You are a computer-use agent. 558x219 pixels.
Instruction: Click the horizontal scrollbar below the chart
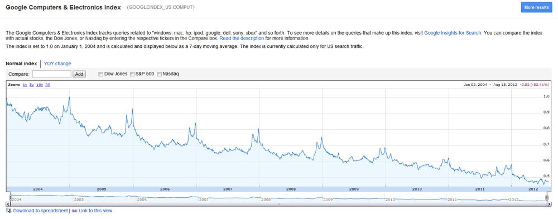[278, 204]
